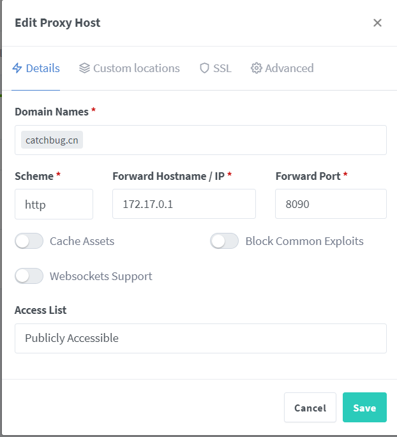The height and width of the screenshot is (437, 397).
Task: Click the lightning bolt Details icon
Action: (17, 68)
